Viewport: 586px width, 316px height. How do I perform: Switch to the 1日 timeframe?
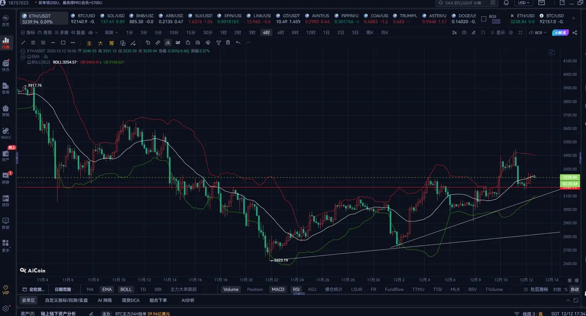pyautogui.click(x=326, y=33)
